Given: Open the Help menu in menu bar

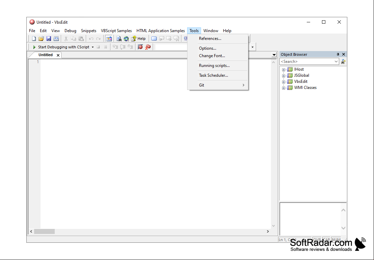Looking at the screenshot, I should [x=227, y=31].
